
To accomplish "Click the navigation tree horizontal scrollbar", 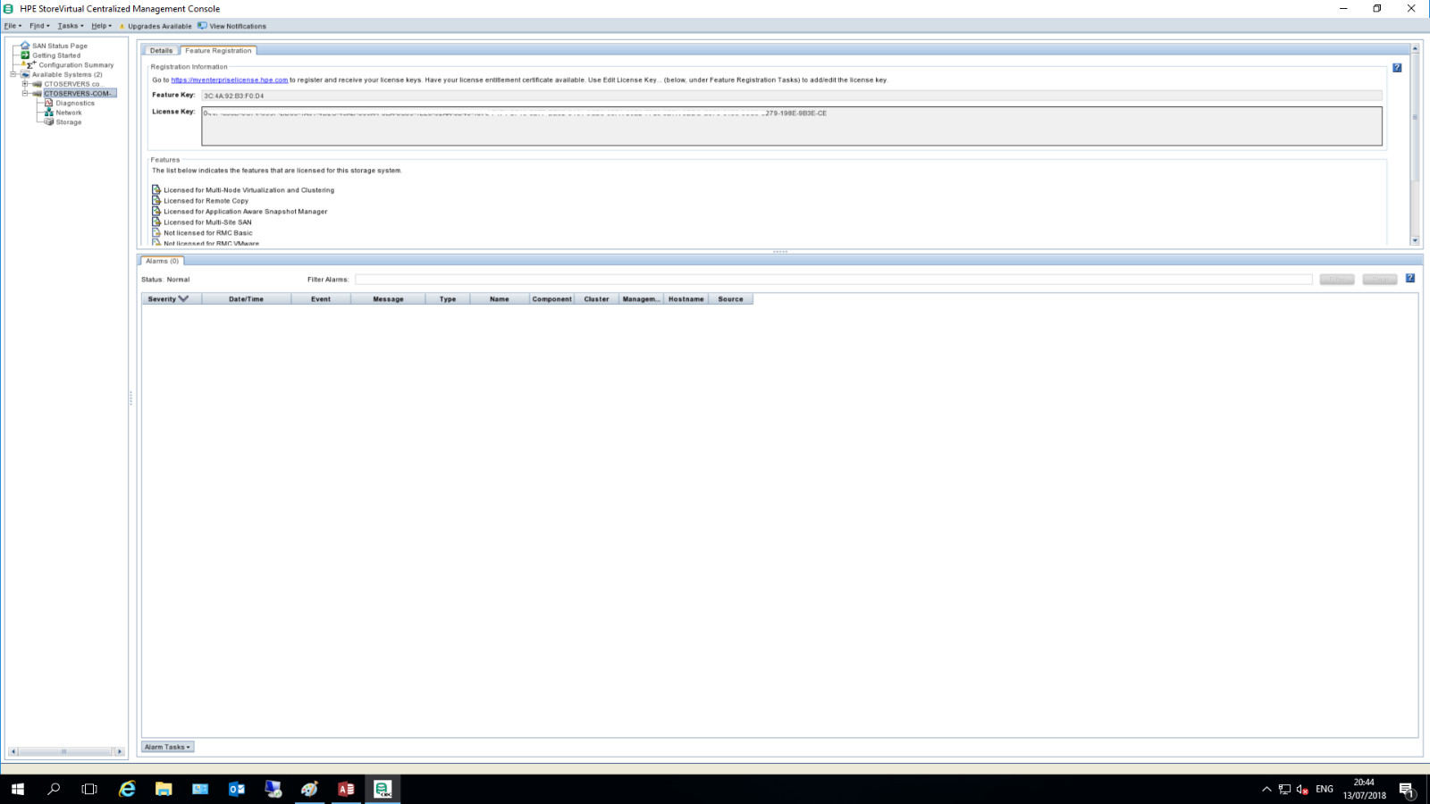I will (66, 751).
